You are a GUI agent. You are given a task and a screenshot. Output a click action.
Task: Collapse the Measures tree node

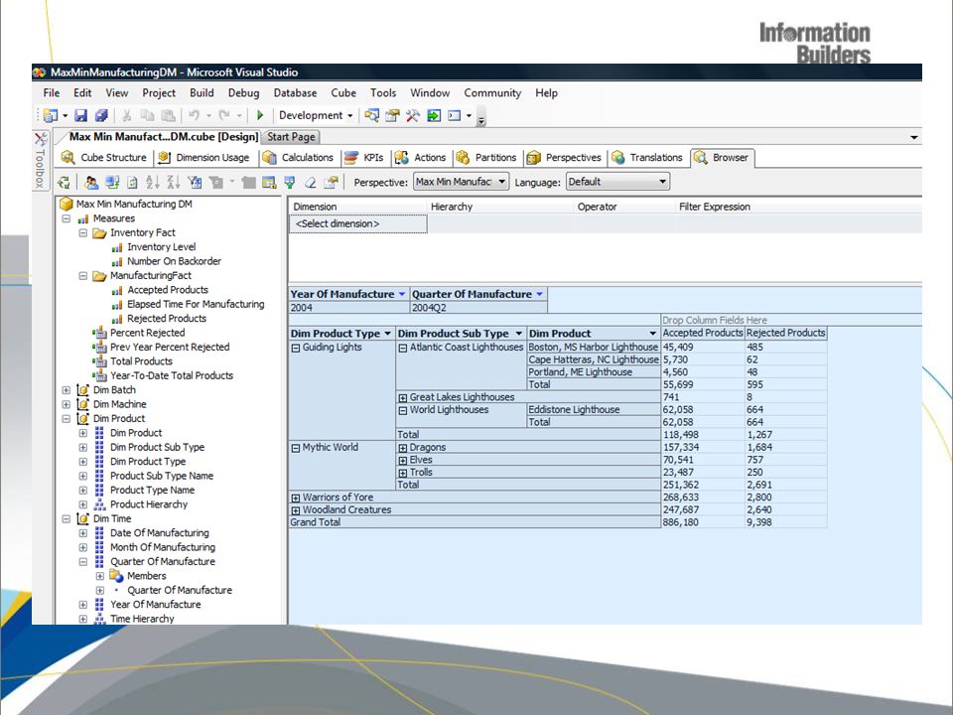(x=67, y=218)
